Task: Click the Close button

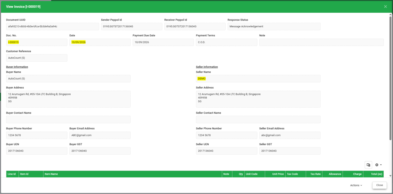Action: coord(379,185)
